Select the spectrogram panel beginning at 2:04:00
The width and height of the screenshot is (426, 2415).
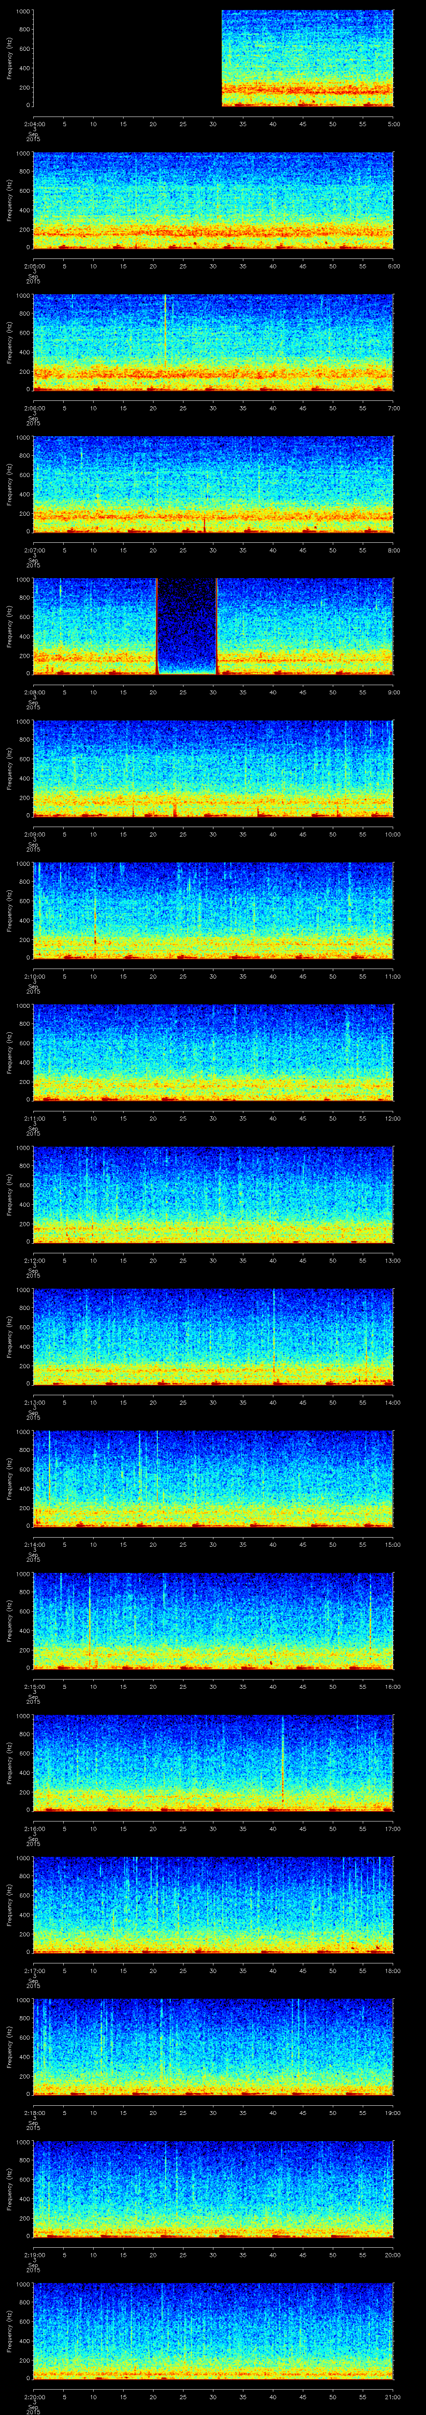pyautogui.click(x=213, y=58)
